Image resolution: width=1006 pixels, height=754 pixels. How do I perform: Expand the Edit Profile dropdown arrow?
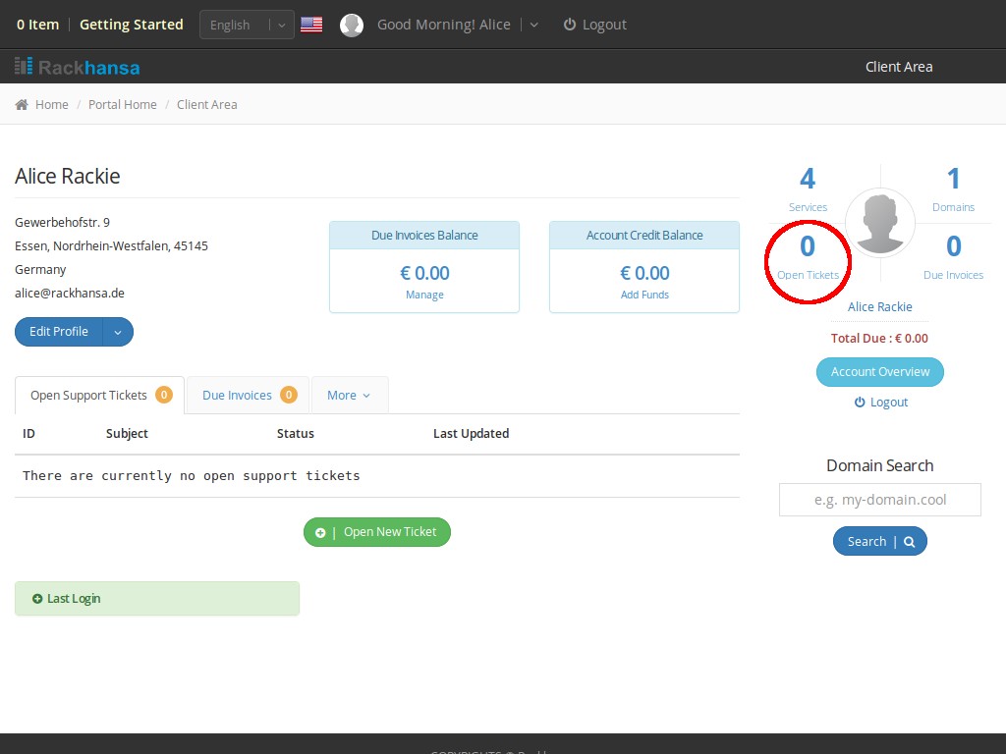click(118, 332)
